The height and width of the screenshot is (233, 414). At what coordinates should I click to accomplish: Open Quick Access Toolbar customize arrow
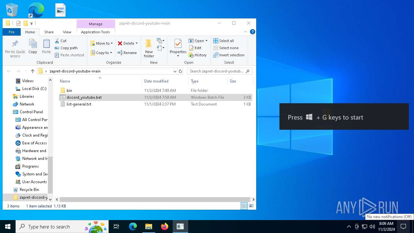click(32, 23)
